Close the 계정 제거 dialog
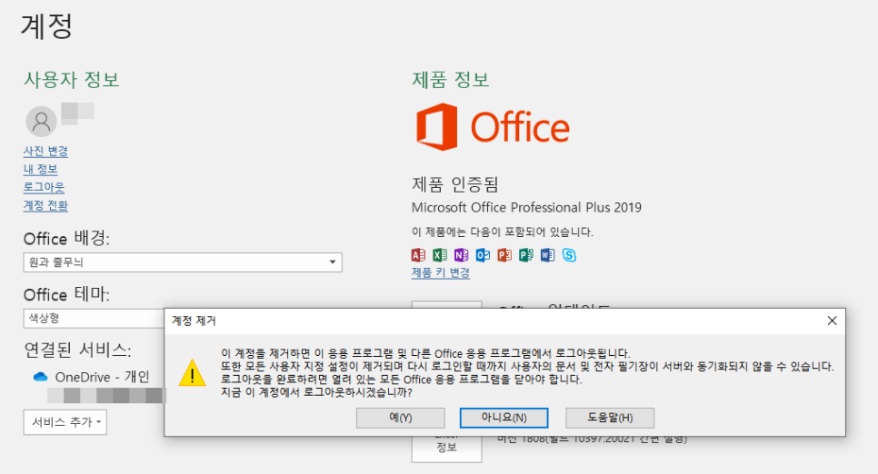878x474 pixels. coord(832,321)
